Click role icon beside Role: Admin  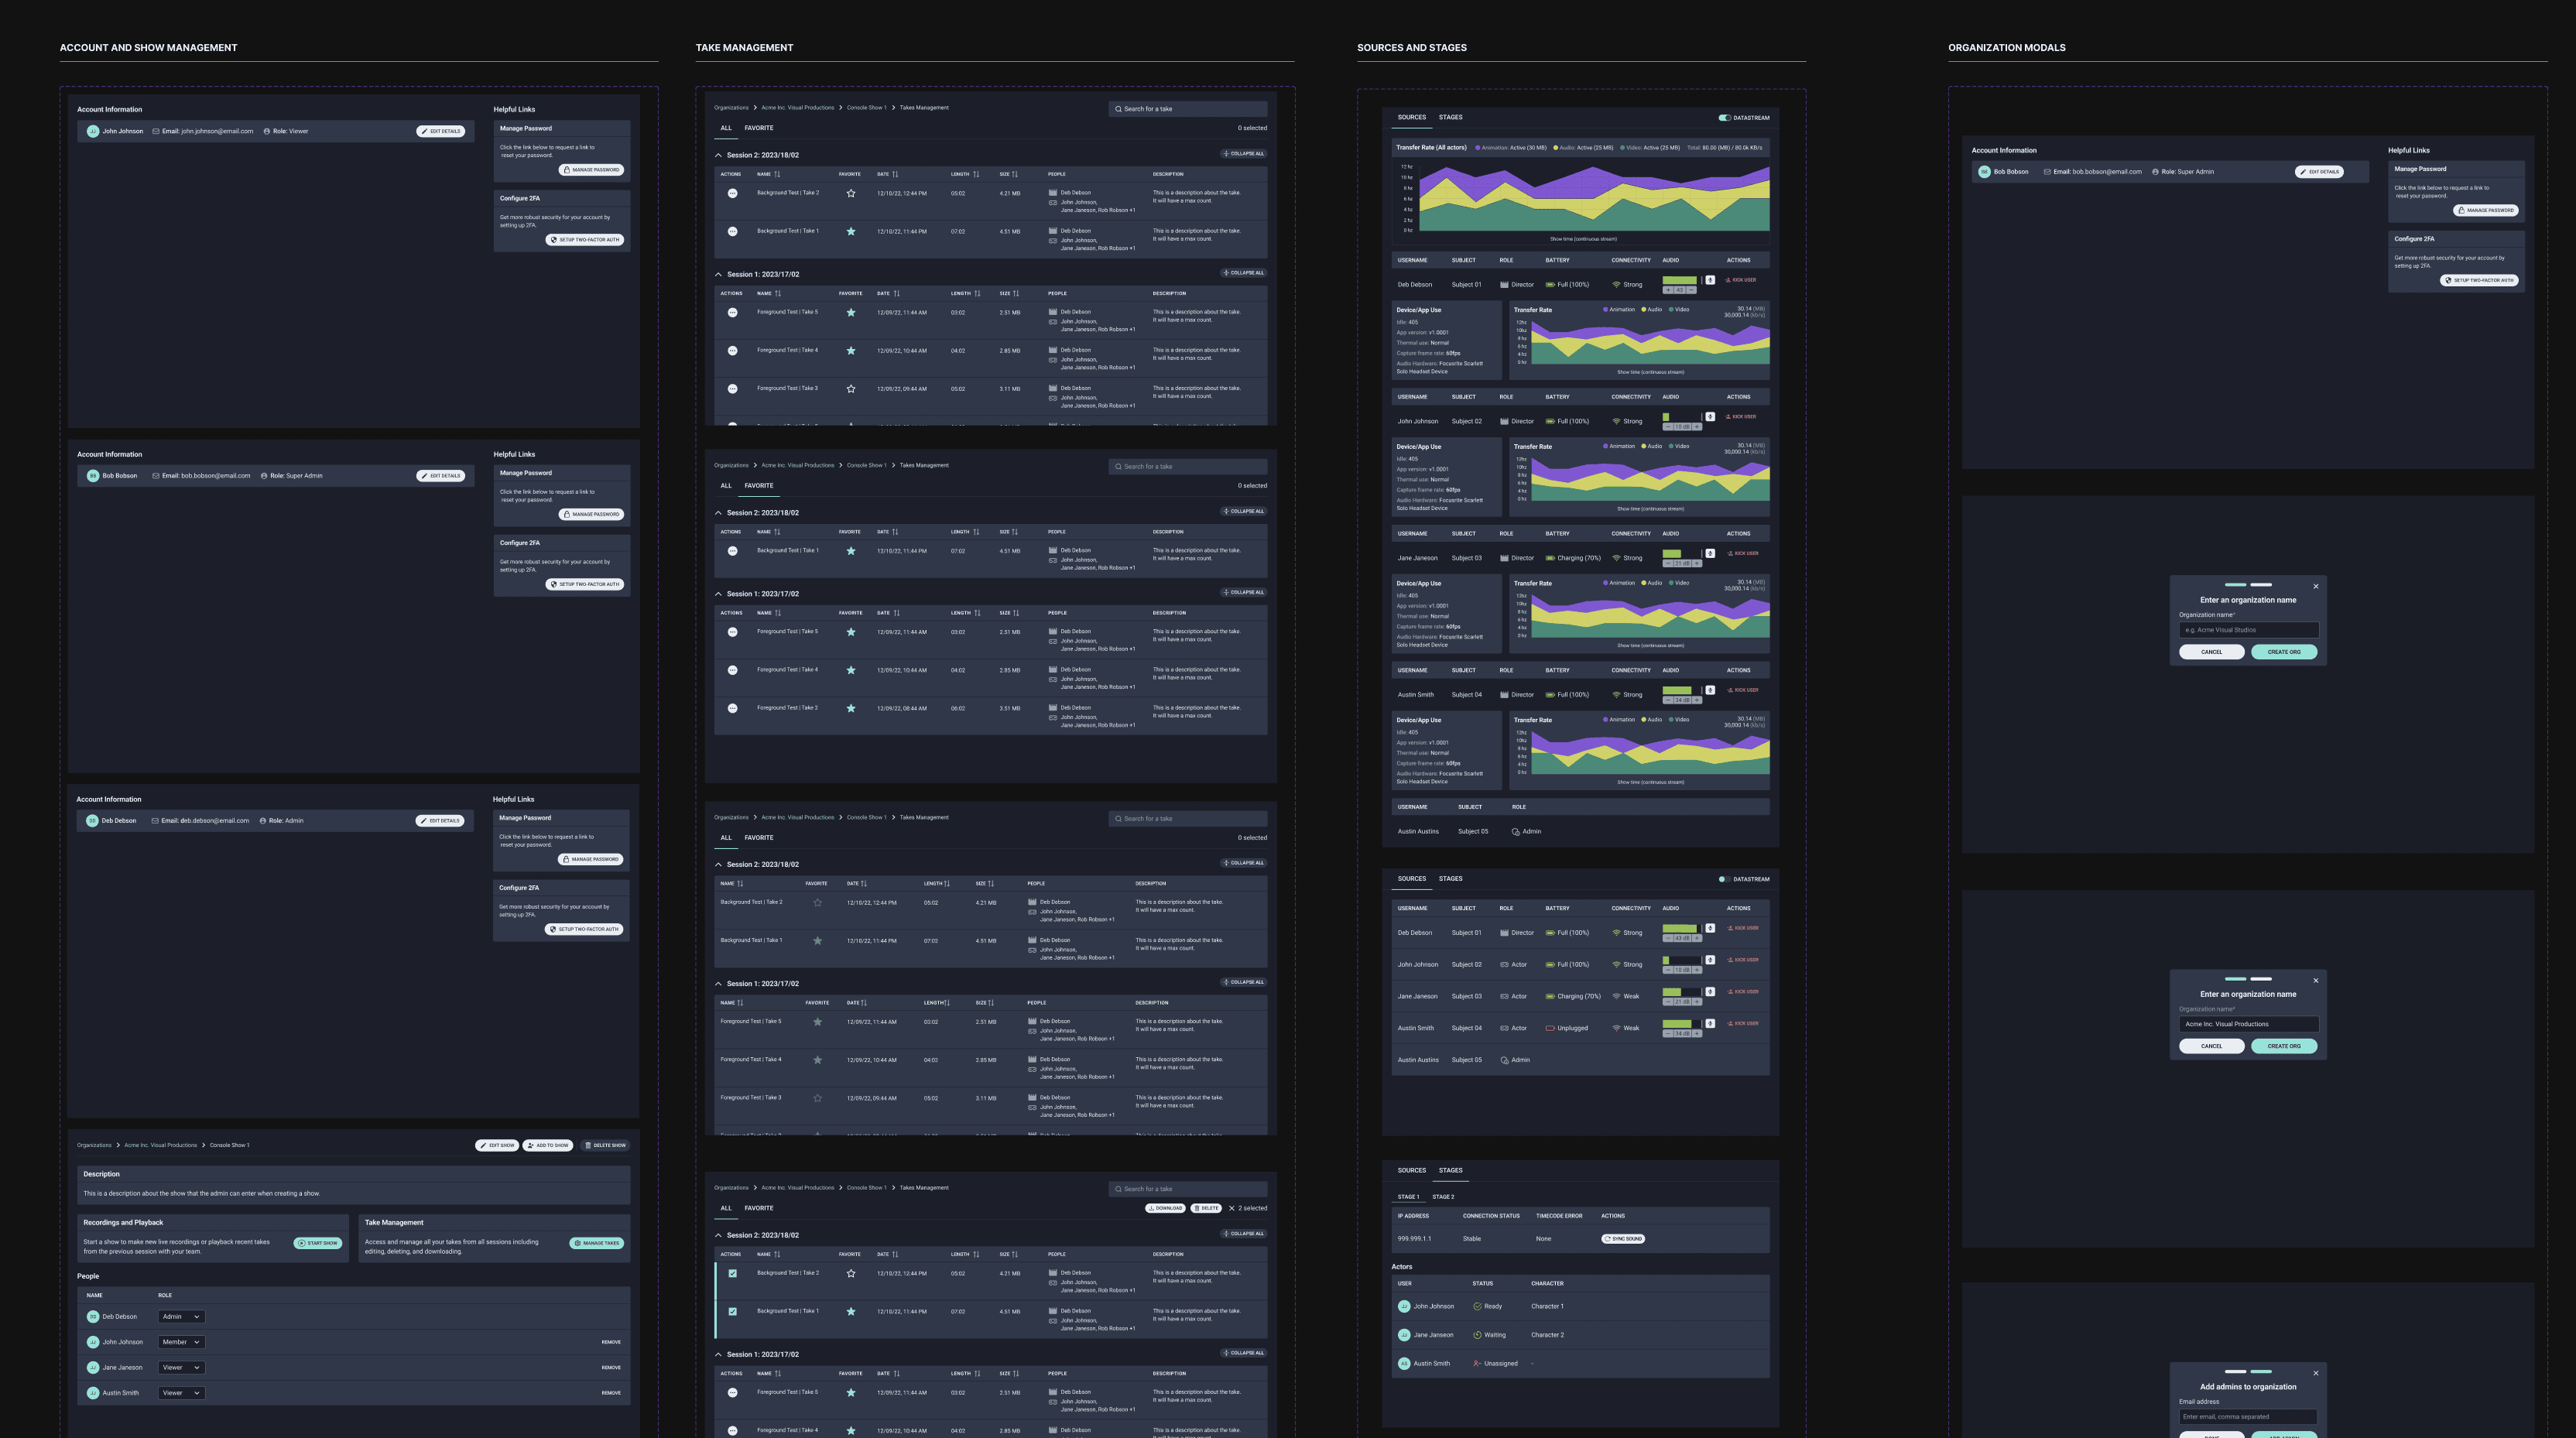pos(263,821)
